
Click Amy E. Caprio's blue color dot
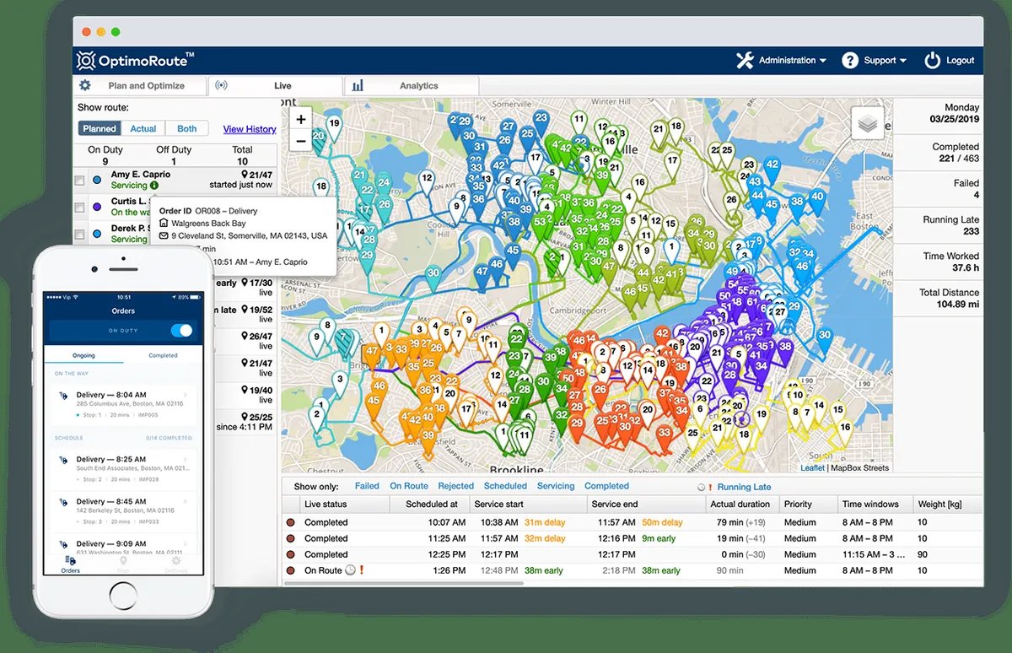coord(97,180)
